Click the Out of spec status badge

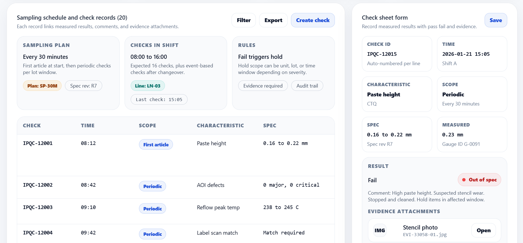click(479, 180)
